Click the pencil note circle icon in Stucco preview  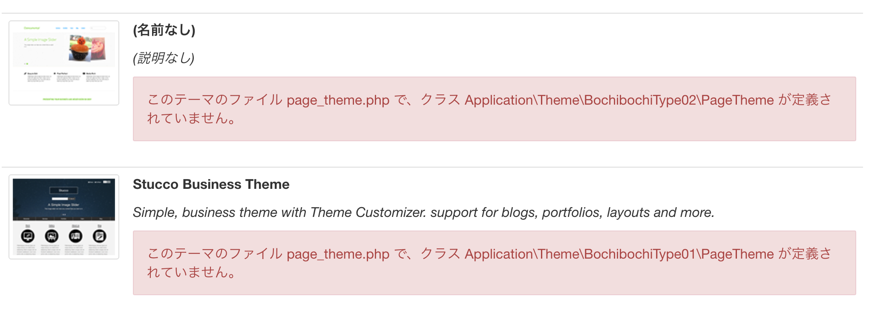click(99, 236)
